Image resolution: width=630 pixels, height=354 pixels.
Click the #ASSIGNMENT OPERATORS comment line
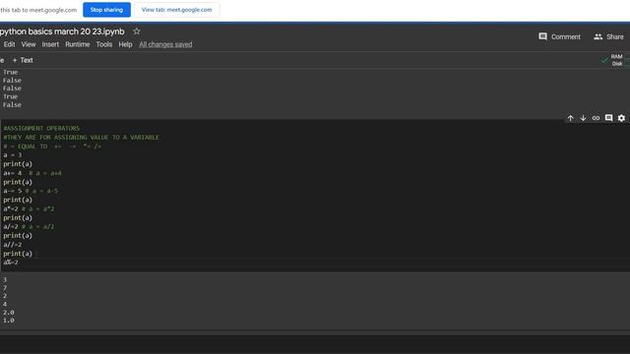click(41, 129)
